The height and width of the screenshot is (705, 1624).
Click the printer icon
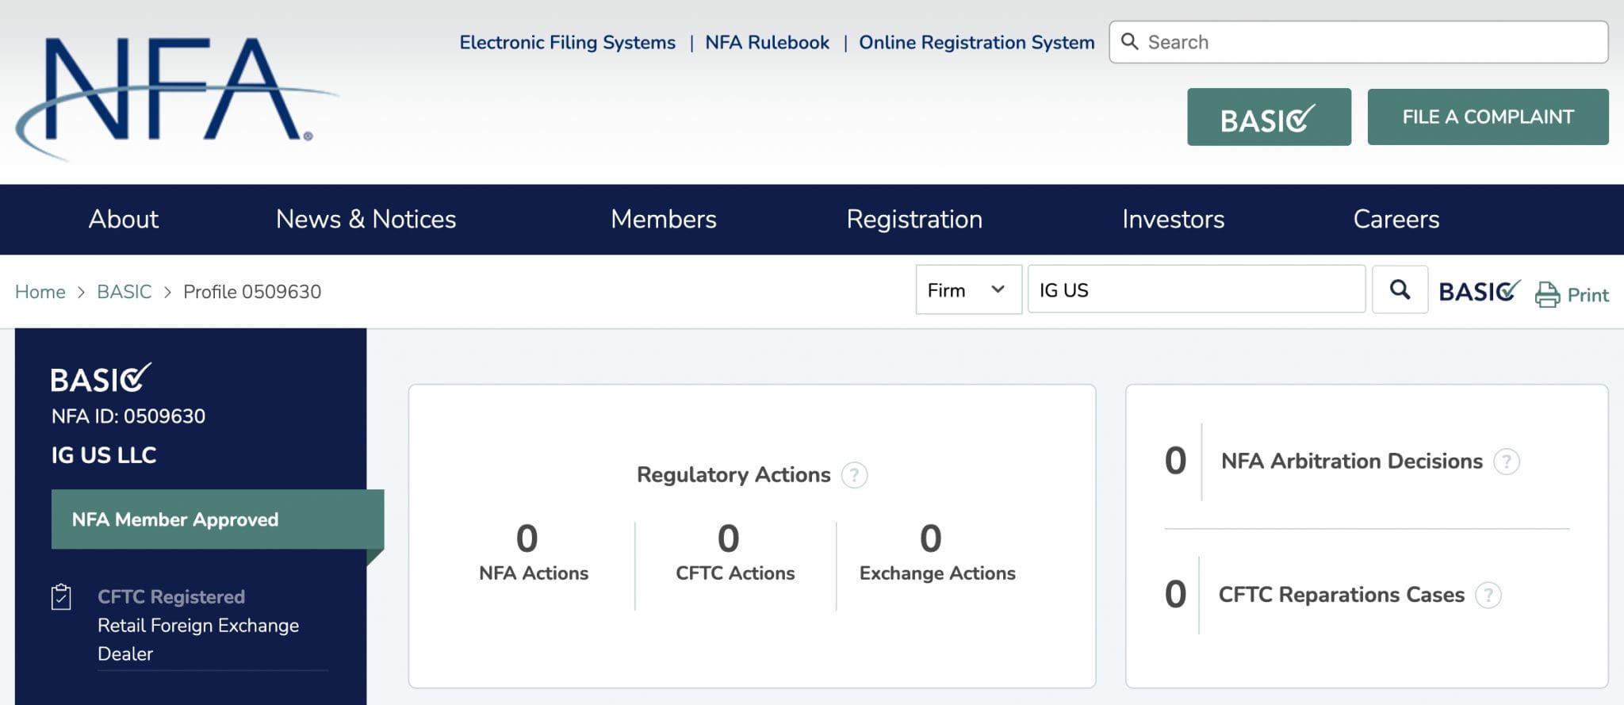click(1547, 295)
